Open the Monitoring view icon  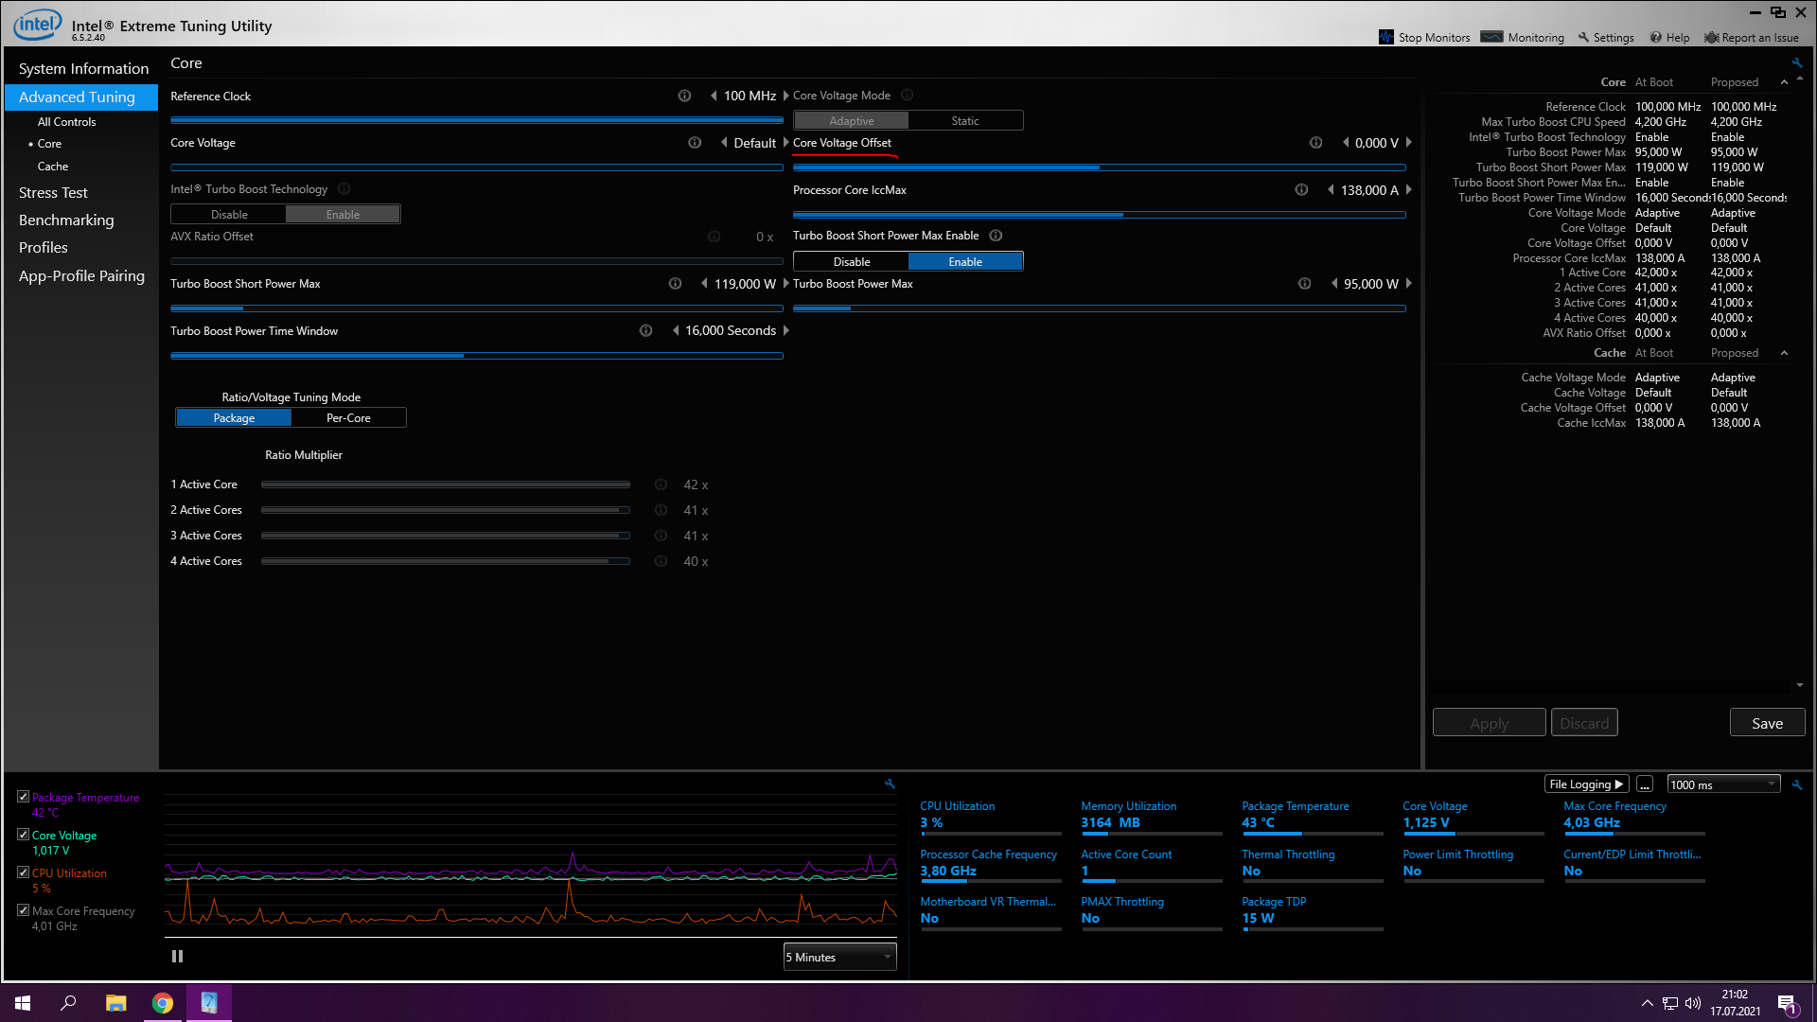(x=1491, y=38)
